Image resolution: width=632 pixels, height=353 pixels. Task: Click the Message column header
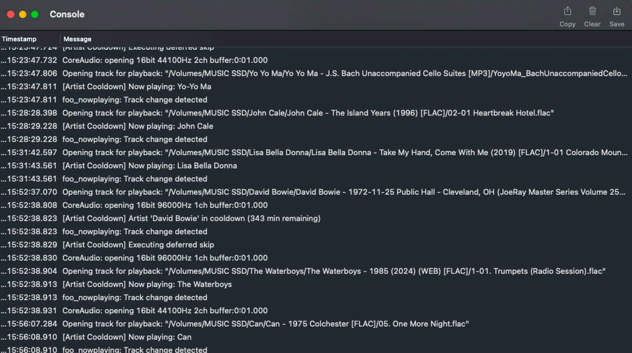pyautogui.click(x=77, y=39)
